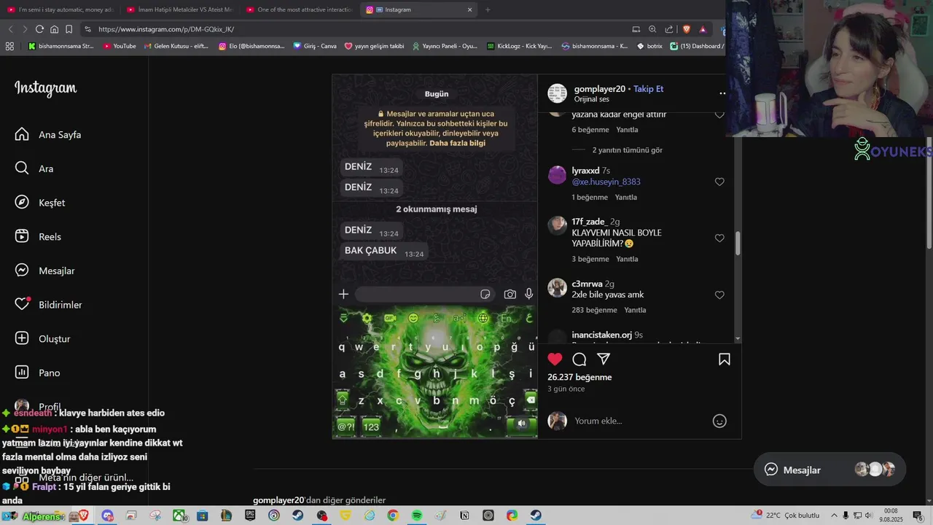View the '283 beğenme' likes on comment
This screenshot has height=525, width=933.
[594, 310]
